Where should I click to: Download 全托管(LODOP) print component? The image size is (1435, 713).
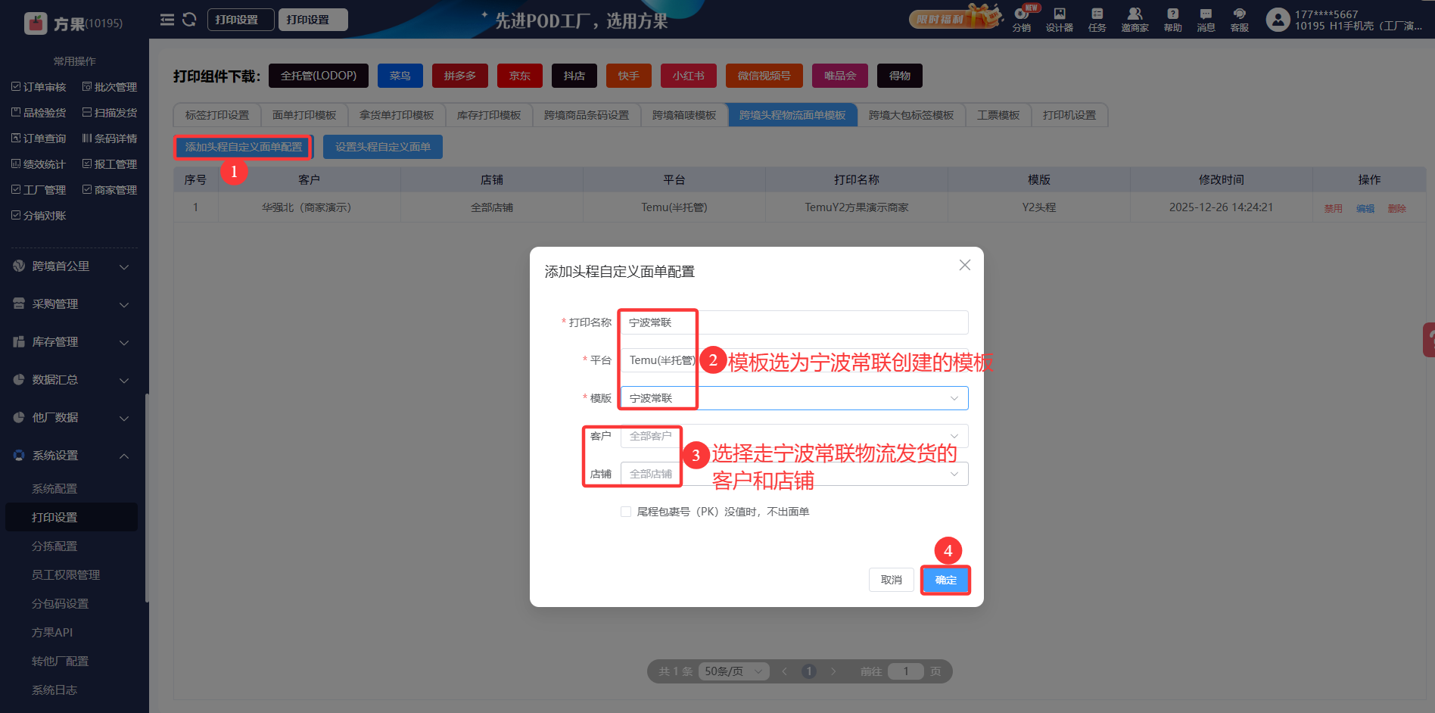point(319,76)
